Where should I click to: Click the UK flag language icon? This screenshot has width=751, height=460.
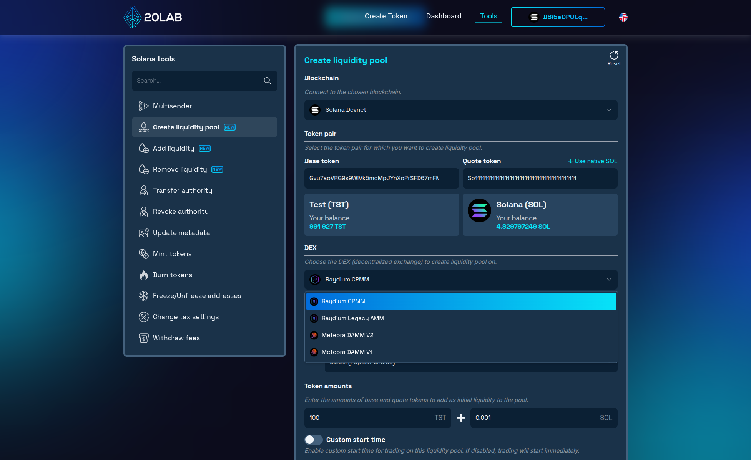[623, 17]
